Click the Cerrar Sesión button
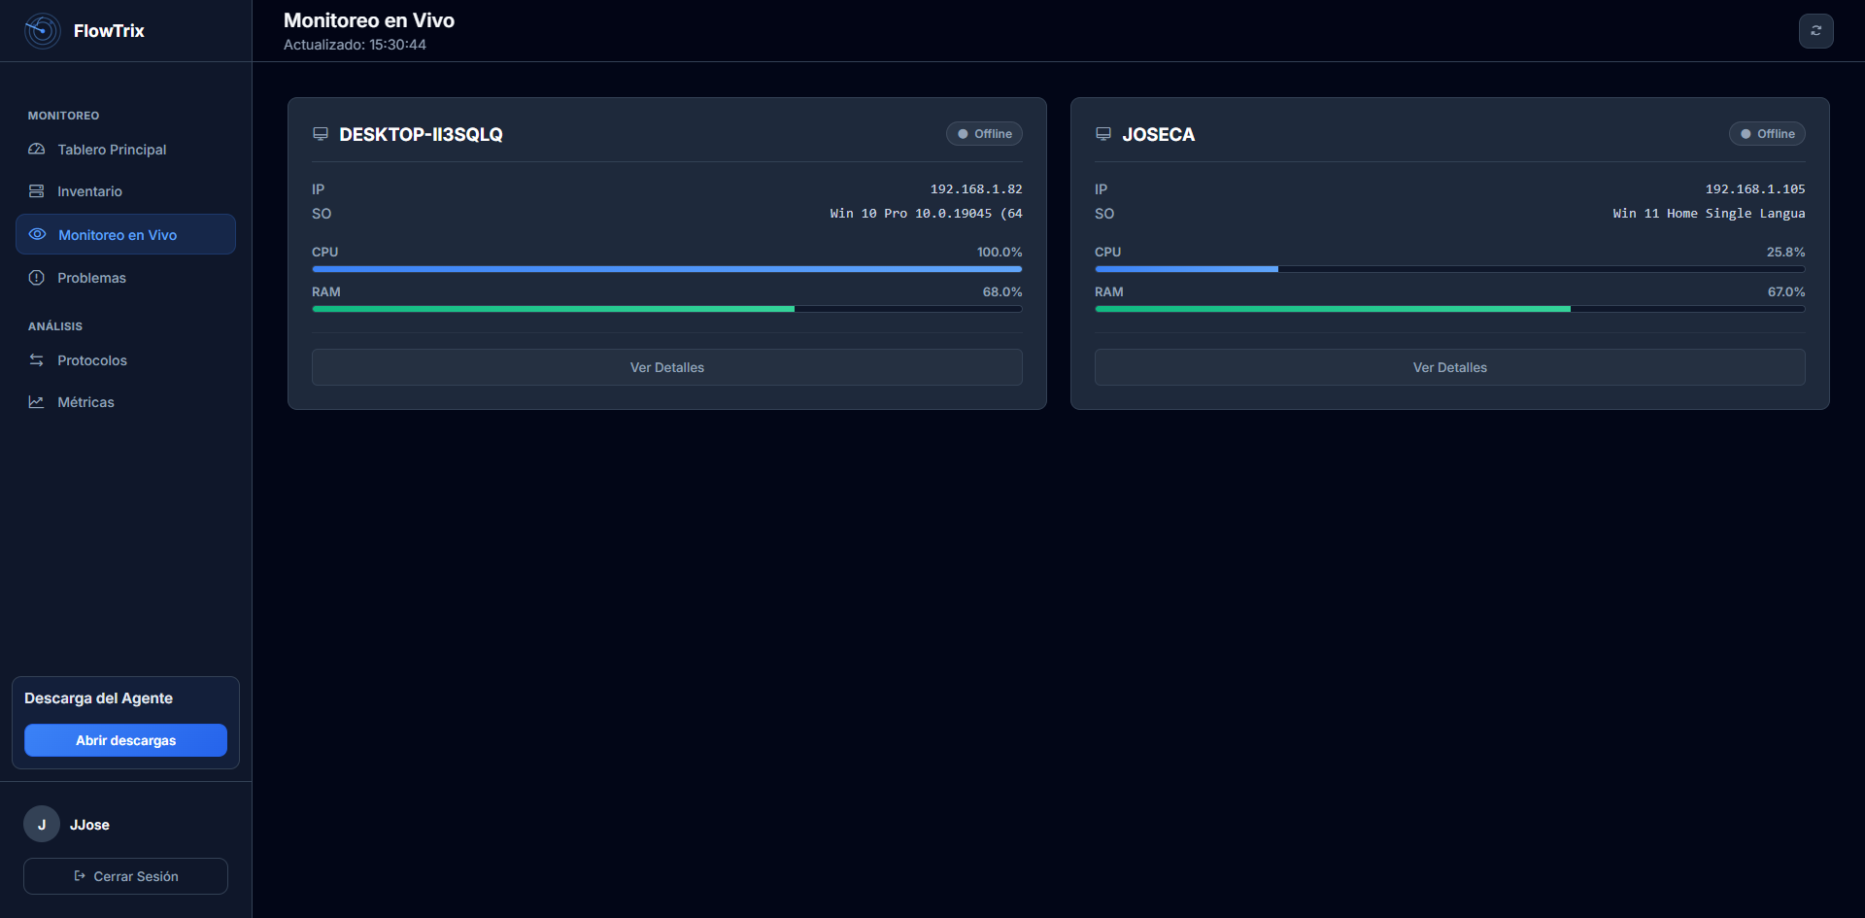1865x918 pixels. click(125, 876)
